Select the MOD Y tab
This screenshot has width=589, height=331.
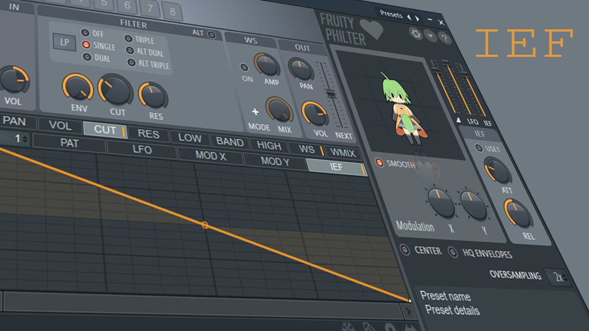275,162
